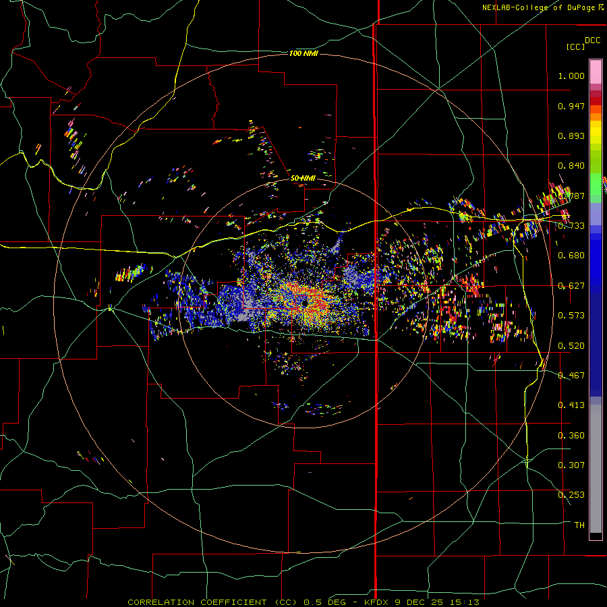Click the 0.947 scale value
The width and height of the screenshot is (607, 607).
[x=571, y=106]
